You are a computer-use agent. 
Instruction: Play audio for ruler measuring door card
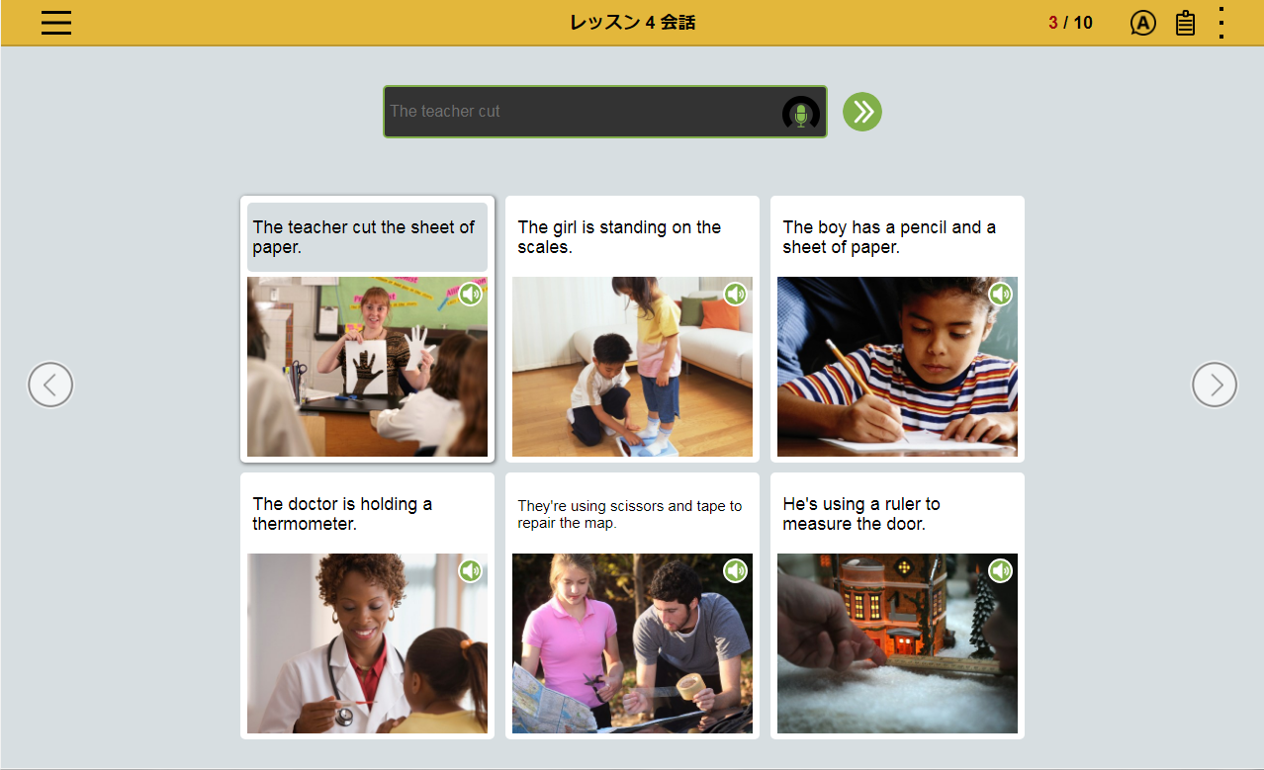click(x=1000, y=570)
